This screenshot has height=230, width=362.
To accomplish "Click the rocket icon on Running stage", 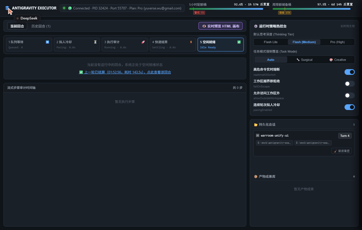I will [143, 42].
